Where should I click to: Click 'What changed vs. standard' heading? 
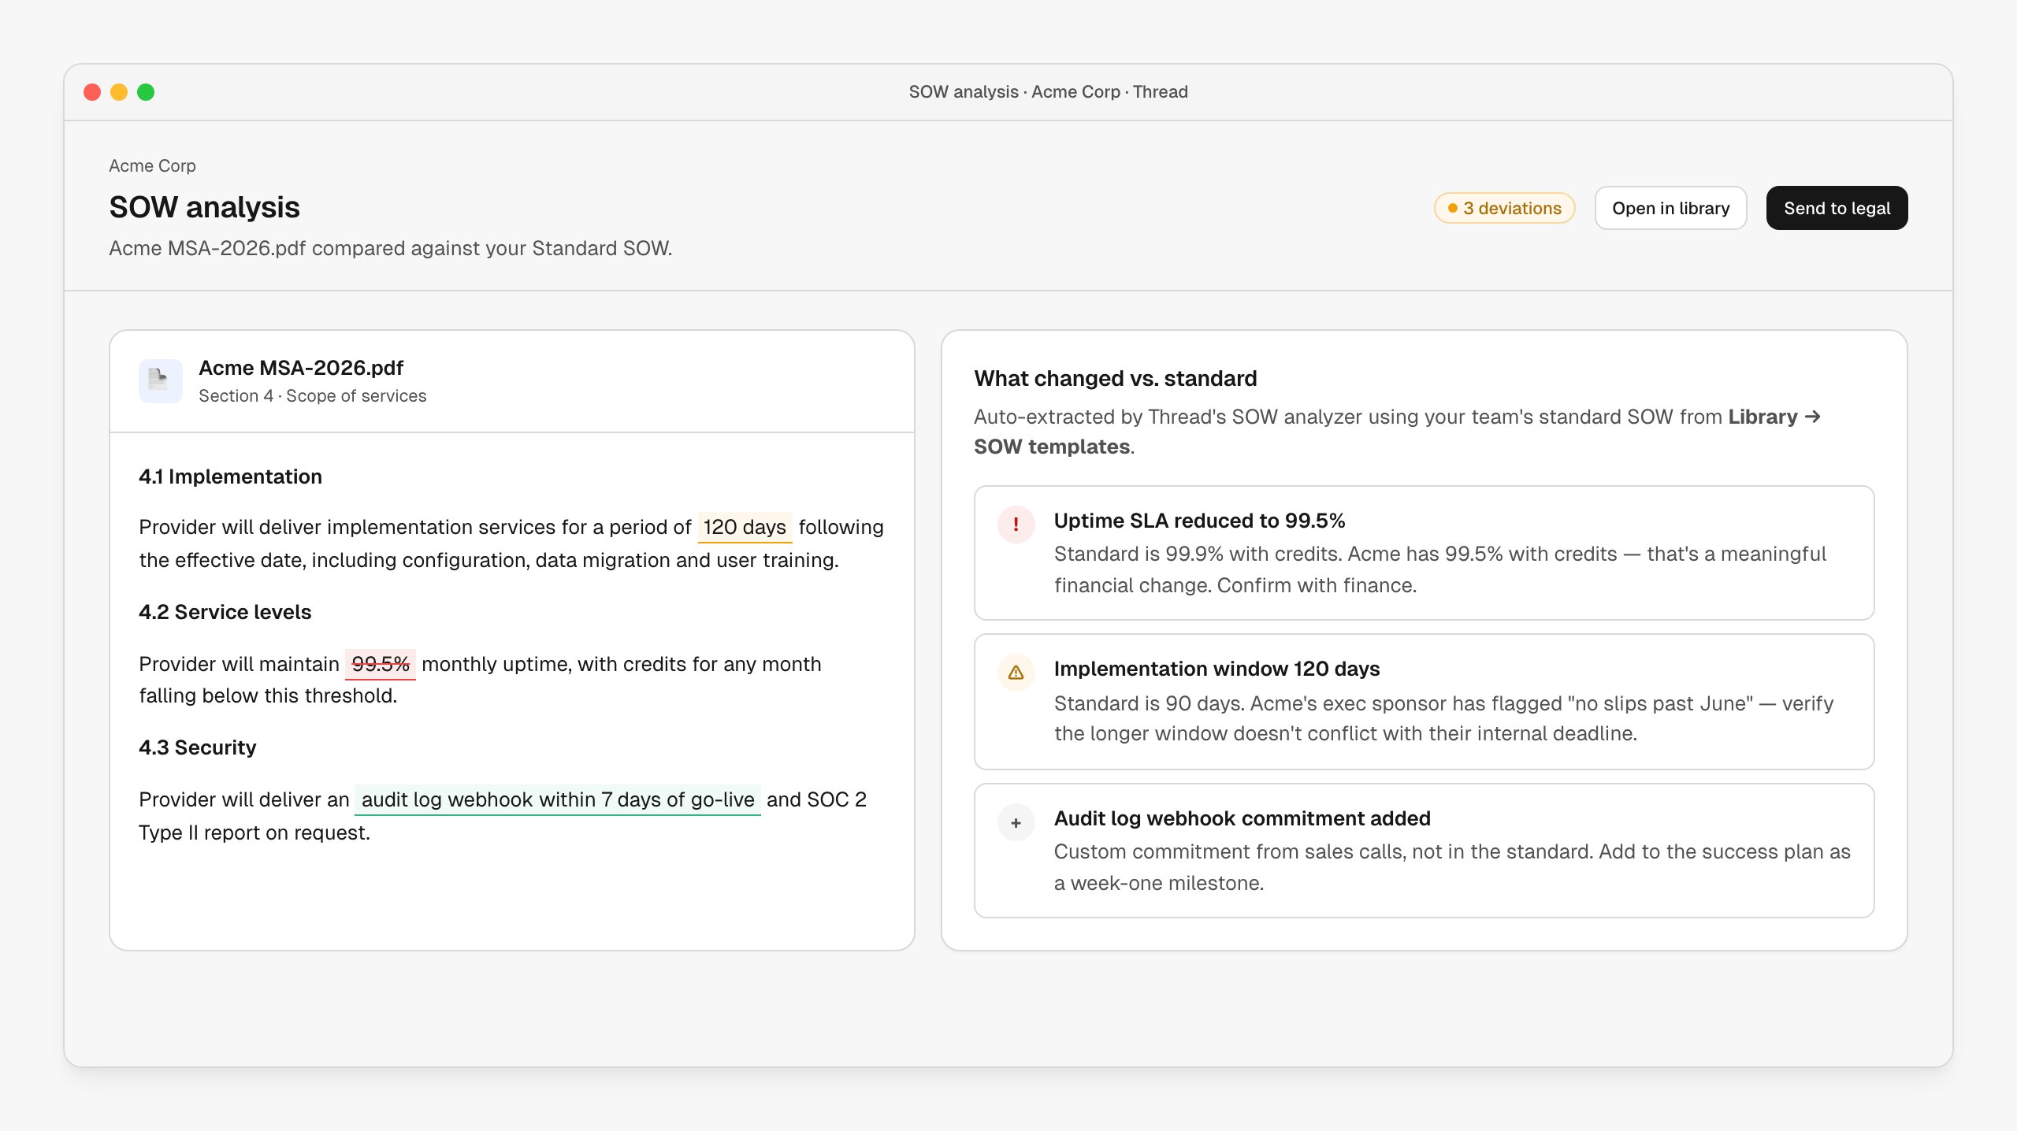coord(1115,378)
